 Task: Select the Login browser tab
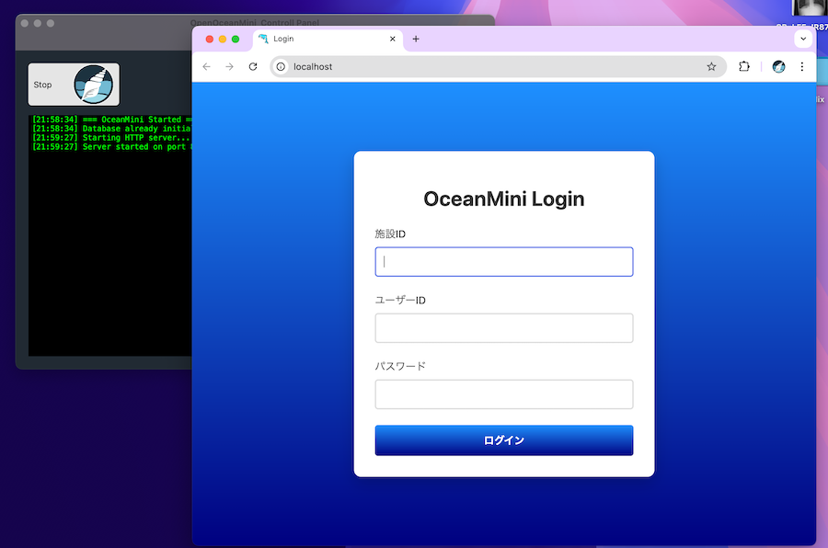coord(322,39)
